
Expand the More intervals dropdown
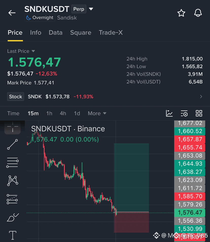(97, 113)
